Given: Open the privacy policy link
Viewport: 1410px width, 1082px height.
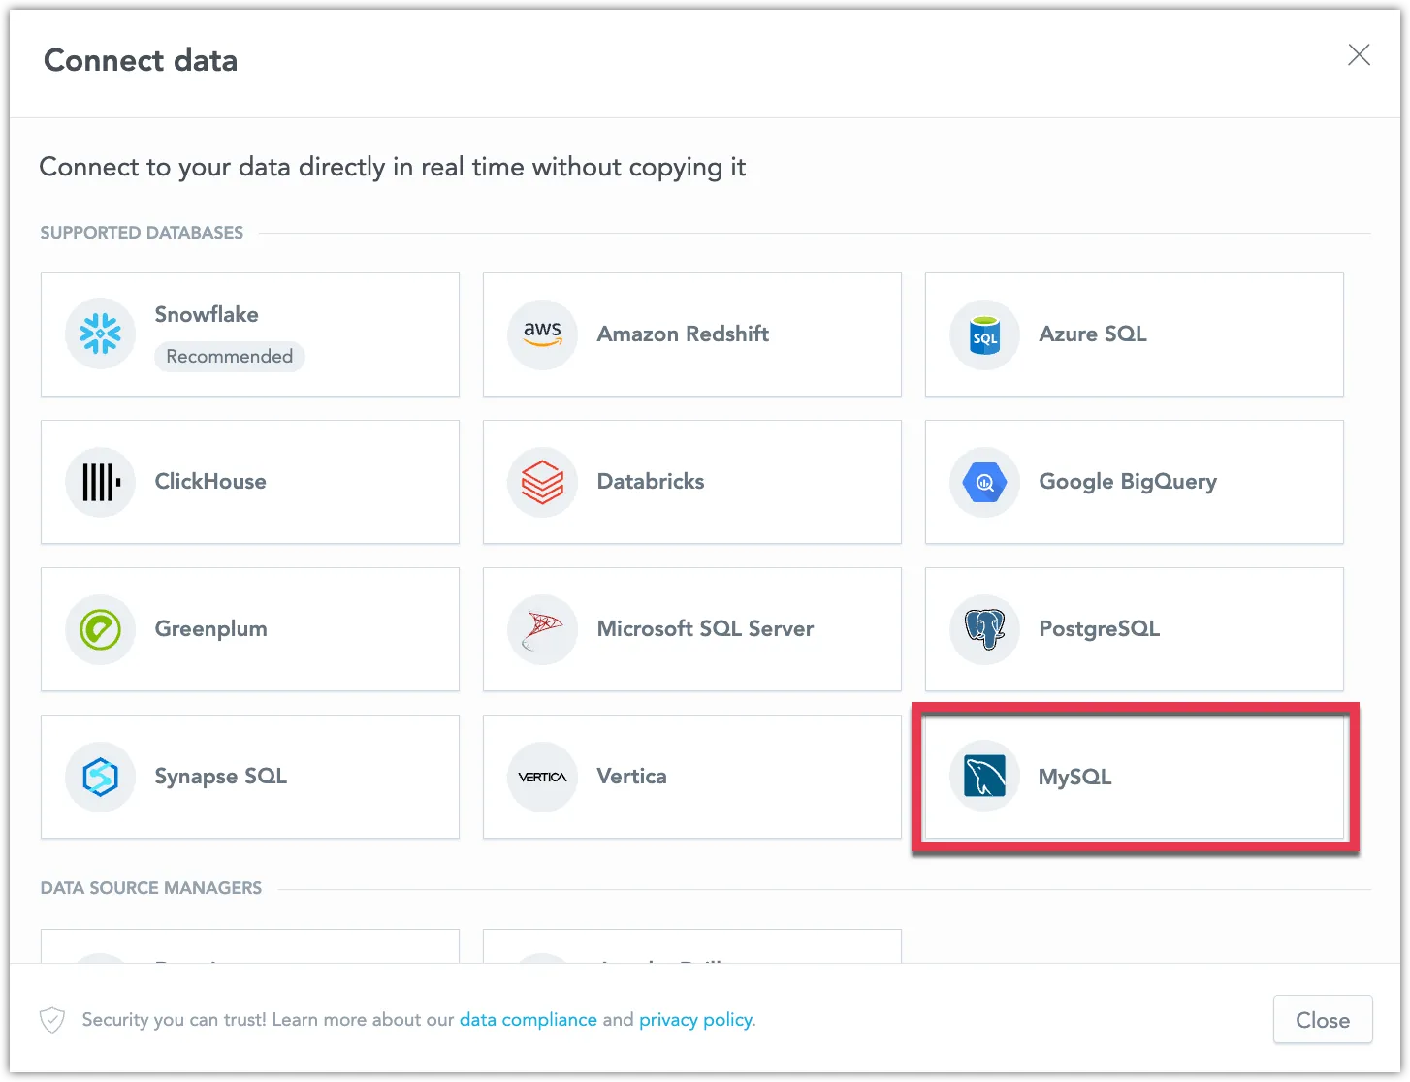Looking at the screenshot, I should pyautogui.click(x=695, y=1019).
